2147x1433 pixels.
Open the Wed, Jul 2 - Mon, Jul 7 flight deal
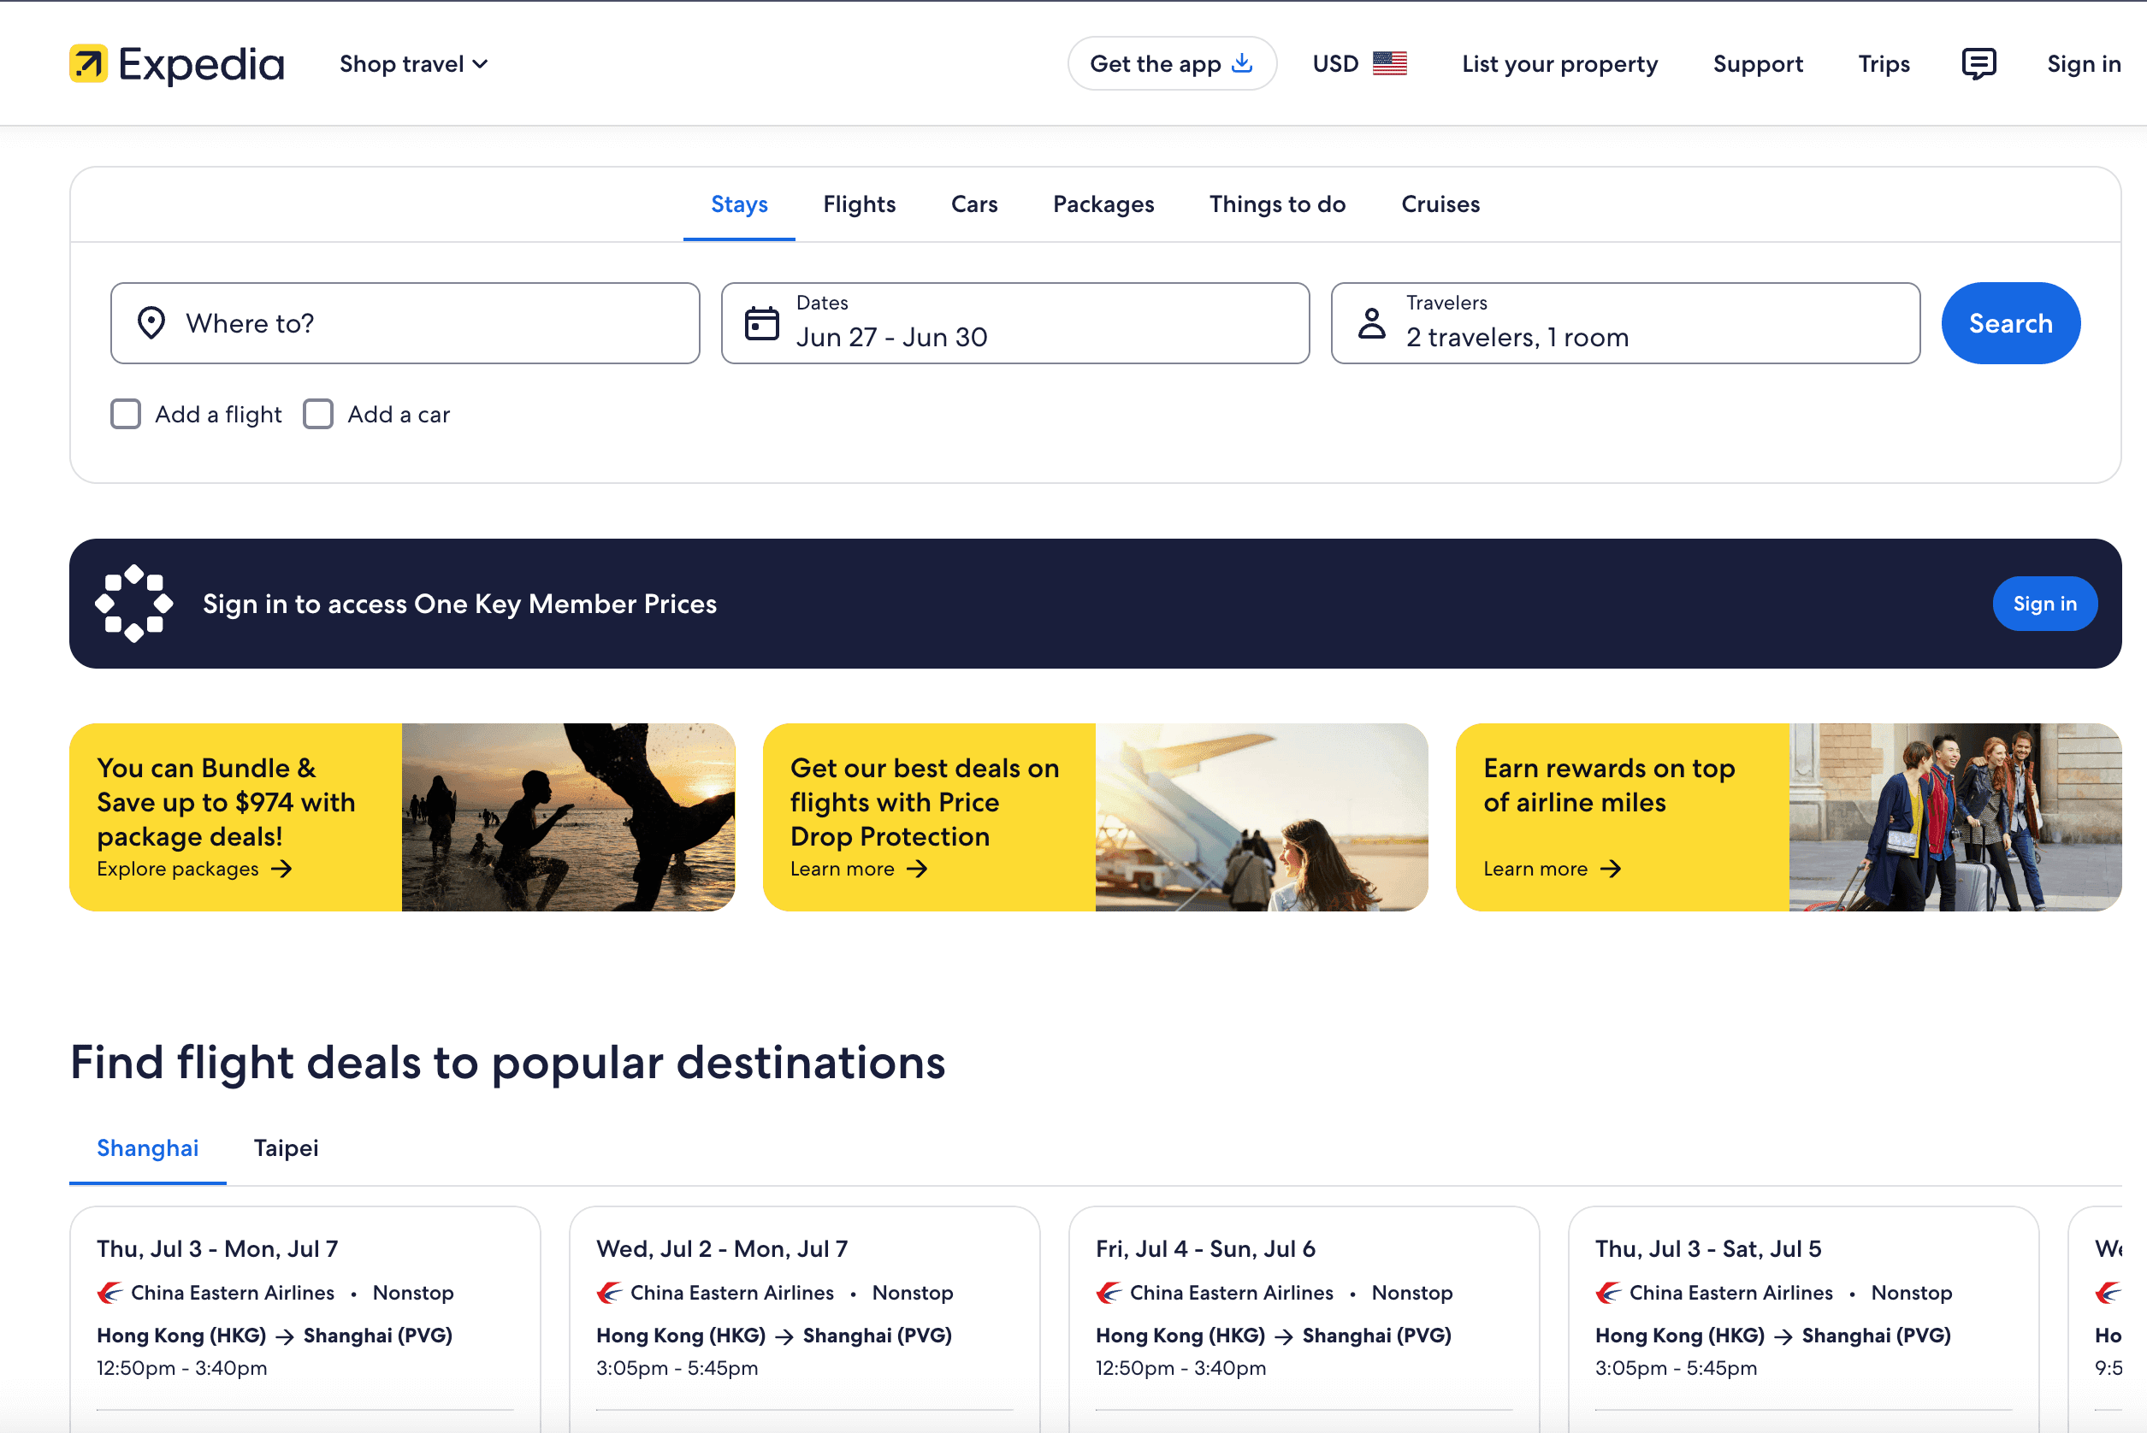coord(804,1318)
